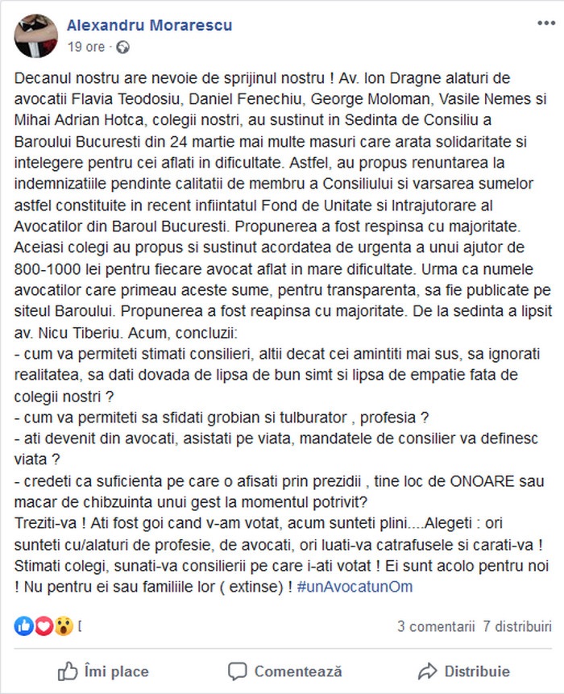Image resolution: width=564 pixels, height=694 pixels.
Task: Click the thumbs-up icon beside Îmi place
Action: (68, 671)
